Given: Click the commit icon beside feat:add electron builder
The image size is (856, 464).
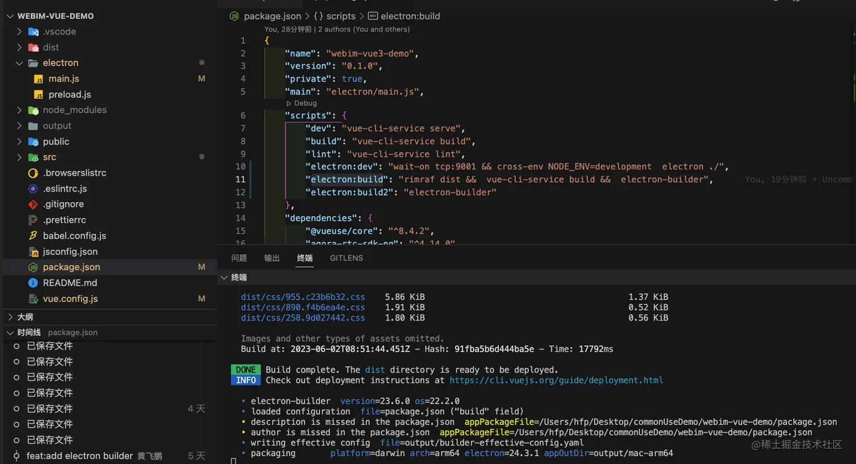Looking at the screenshot, I should pos(16,456).
